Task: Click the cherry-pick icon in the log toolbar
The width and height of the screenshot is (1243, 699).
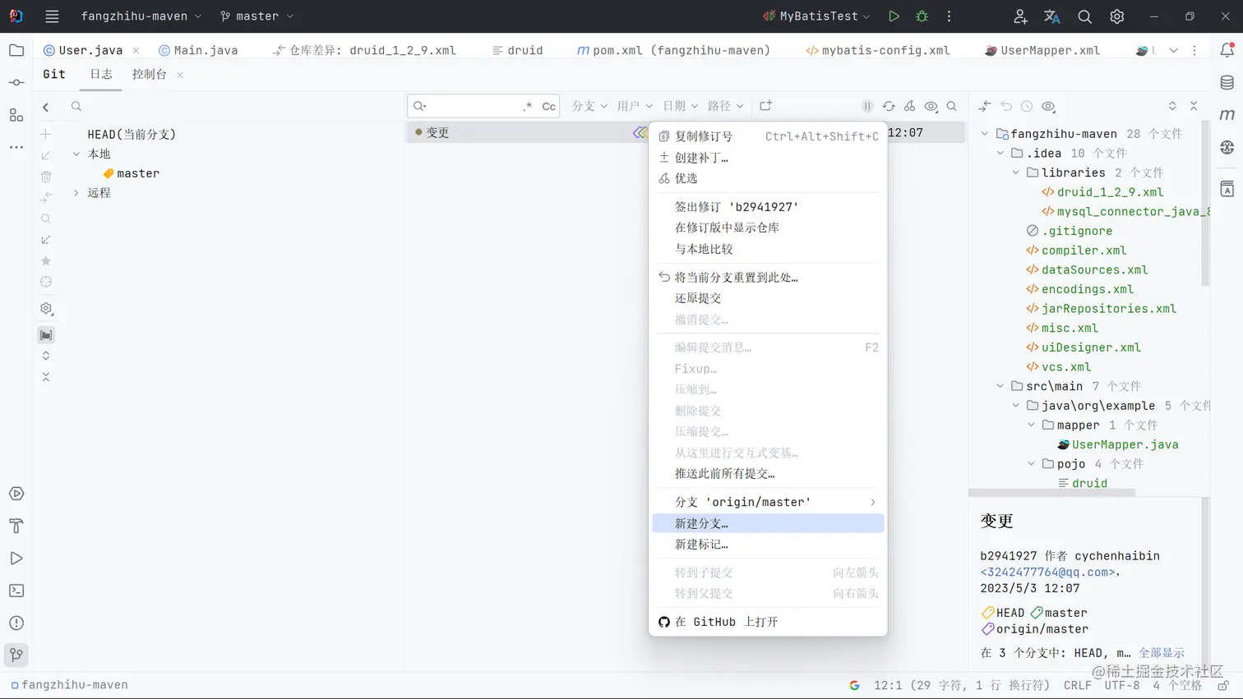Action: [x=909, y=106]
